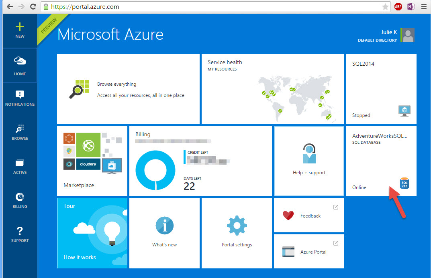
Task: Click the AdventureWorksSQL... tile title
Action: [380, 136]
